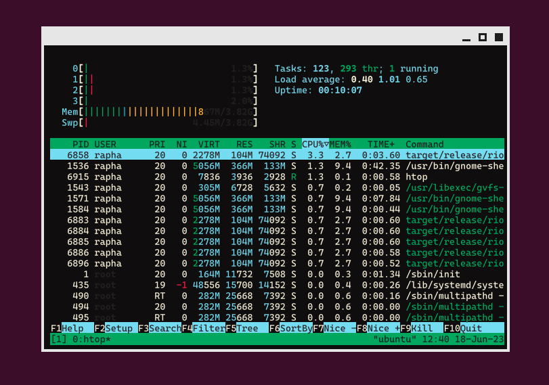The height and width of the screenshot is (385, 549).
Task: Select the htop process row PID 6915
Action: (x=277, y=177)
